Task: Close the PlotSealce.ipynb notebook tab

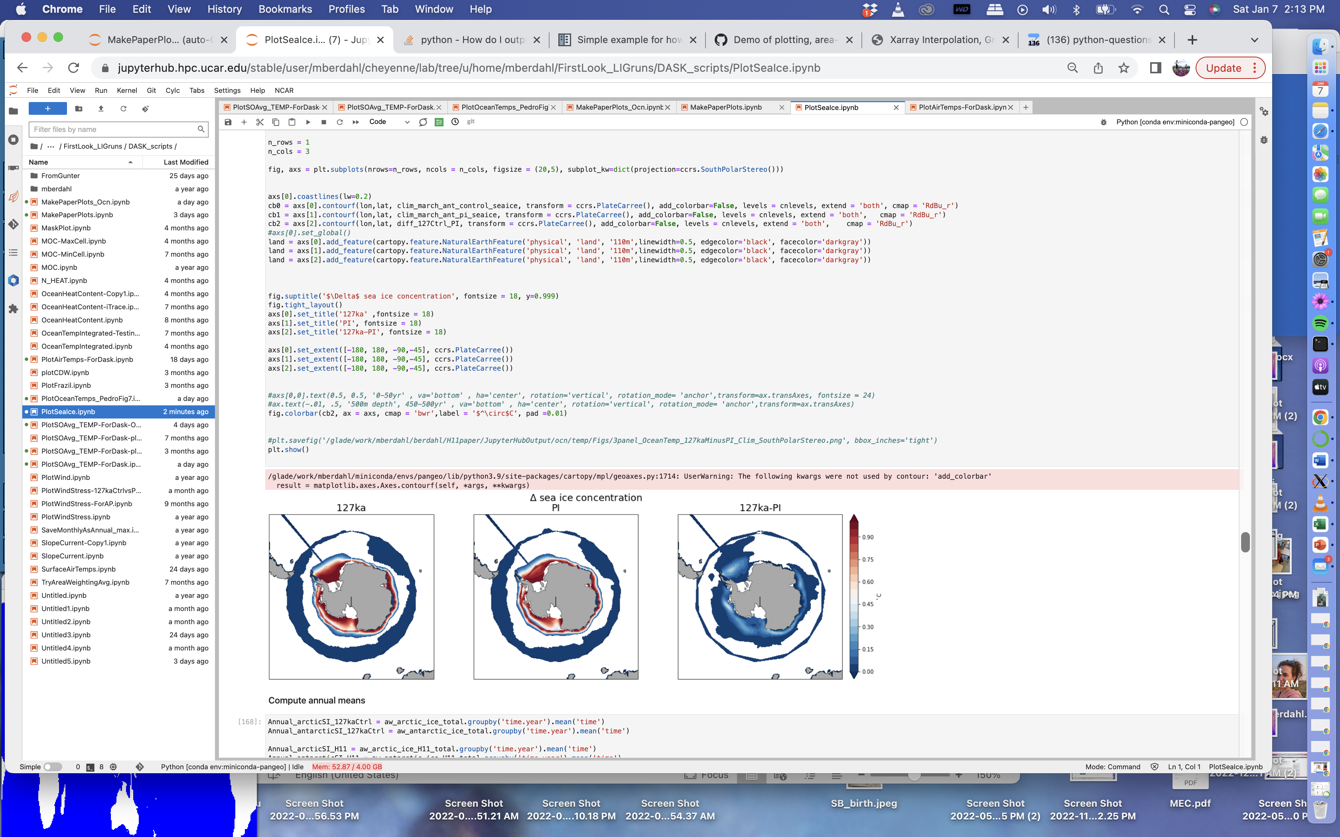Action: point(896,107)
